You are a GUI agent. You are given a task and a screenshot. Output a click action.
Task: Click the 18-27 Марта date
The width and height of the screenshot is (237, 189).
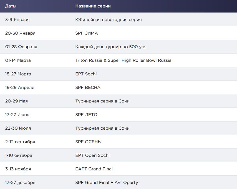point(18,74)
